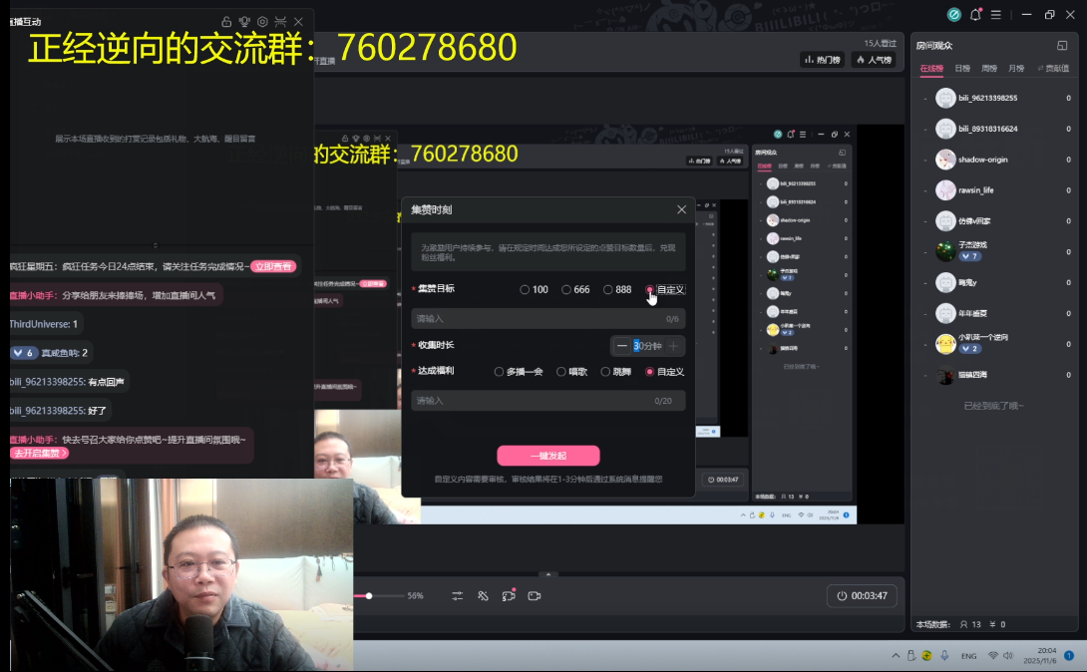
Task: Increase collection duration with plus button
Action: (x=674, y=346)
